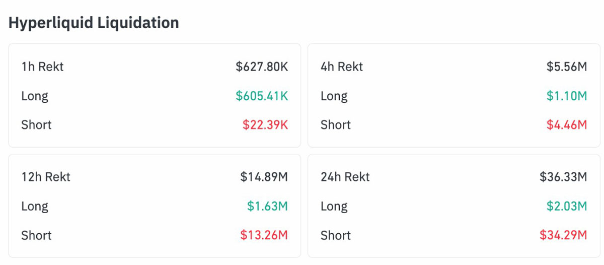The image size is (604, 265).
Task: Click the 4h total $5.56M value
Action: pos(567,67)
